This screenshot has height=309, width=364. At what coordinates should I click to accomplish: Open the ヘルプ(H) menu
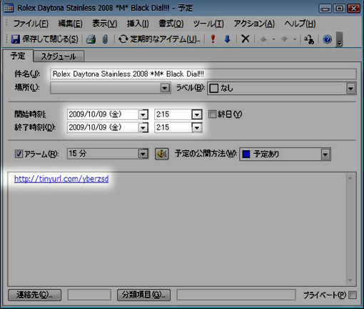pyautogui.click(x=300, y=24)
